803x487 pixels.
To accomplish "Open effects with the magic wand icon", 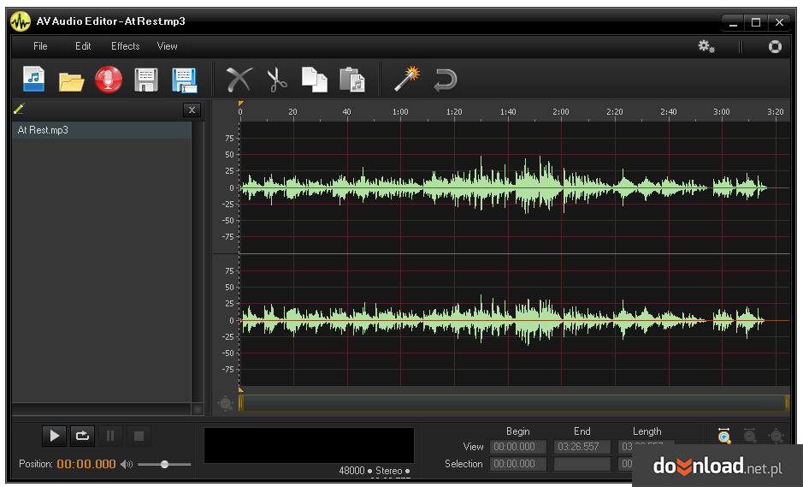I will pos(406,79).
